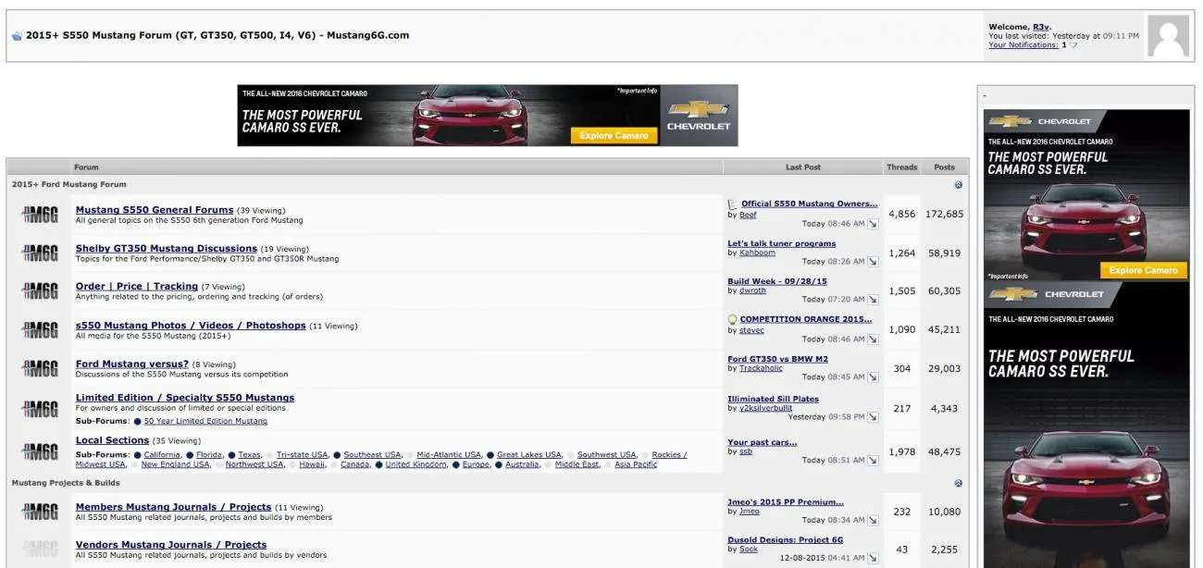Open Vendors Mustang Journals / Projects
The height and width of the screenshot is (568, 1203).
coord(171,545)
